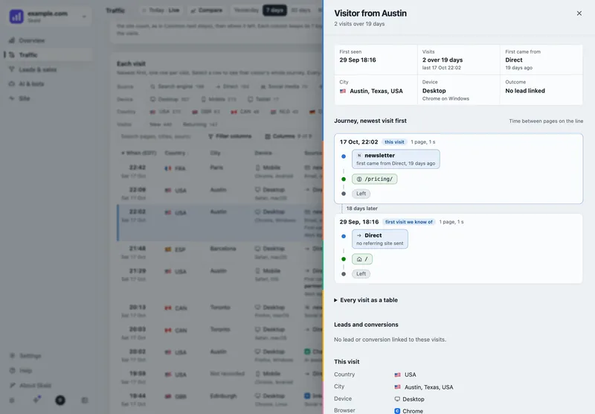Open the Columns dropdown
Viewport: 595px width, 414px height.
pyautogui.click(x=289, y=136)
